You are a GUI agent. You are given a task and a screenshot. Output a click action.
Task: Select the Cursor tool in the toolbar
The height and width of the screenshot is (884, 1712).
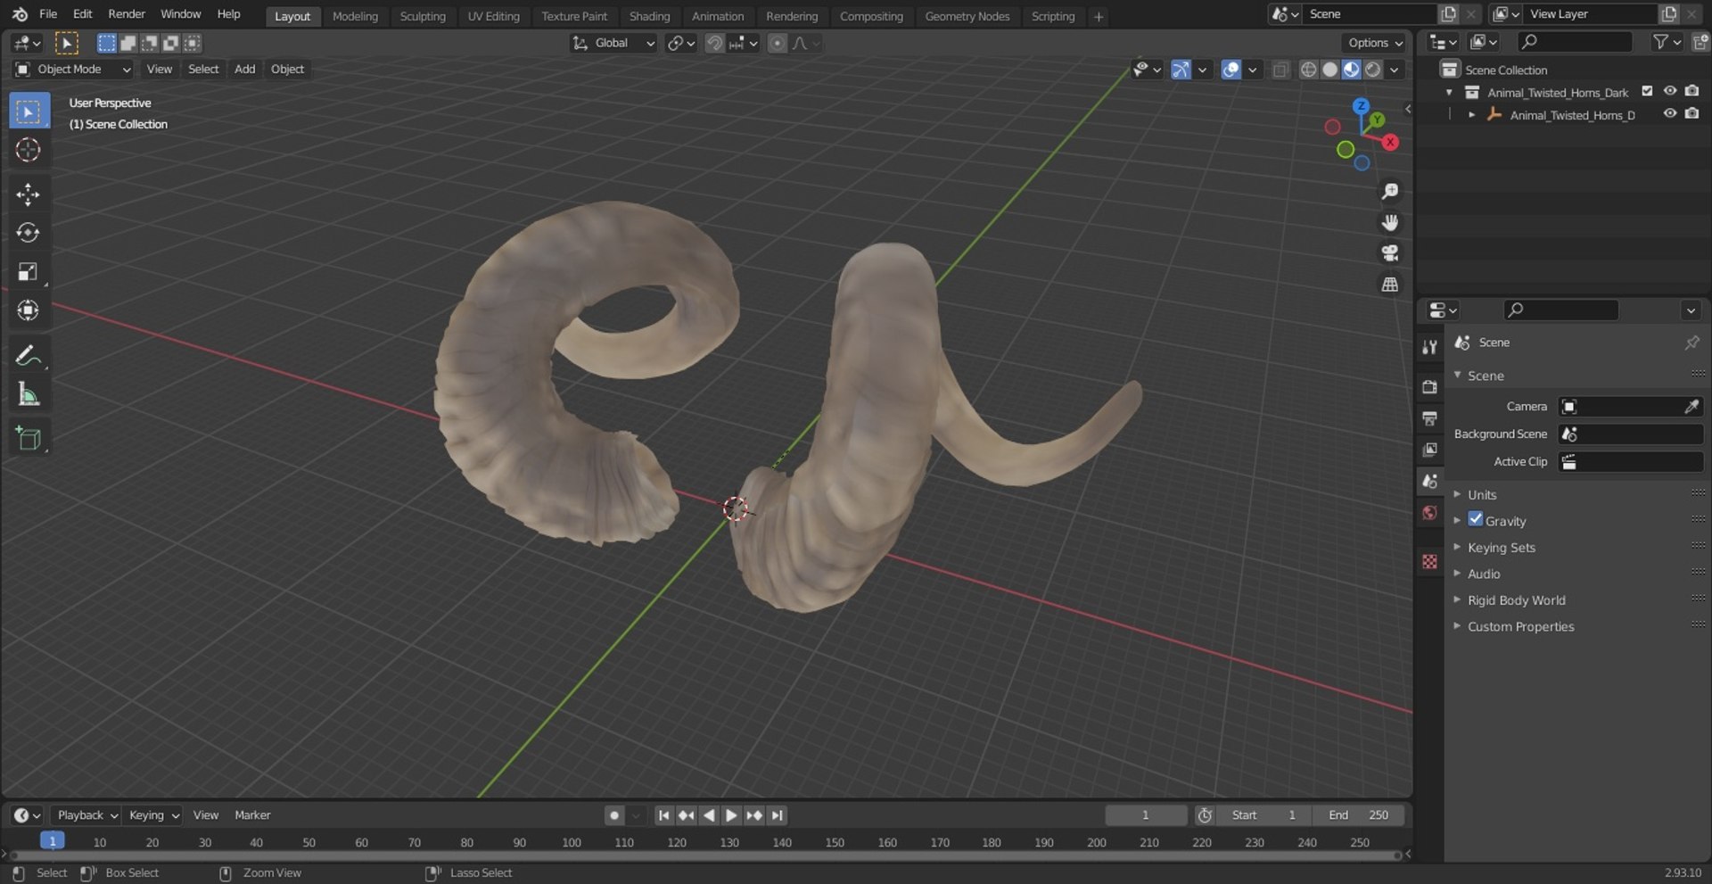29,150
